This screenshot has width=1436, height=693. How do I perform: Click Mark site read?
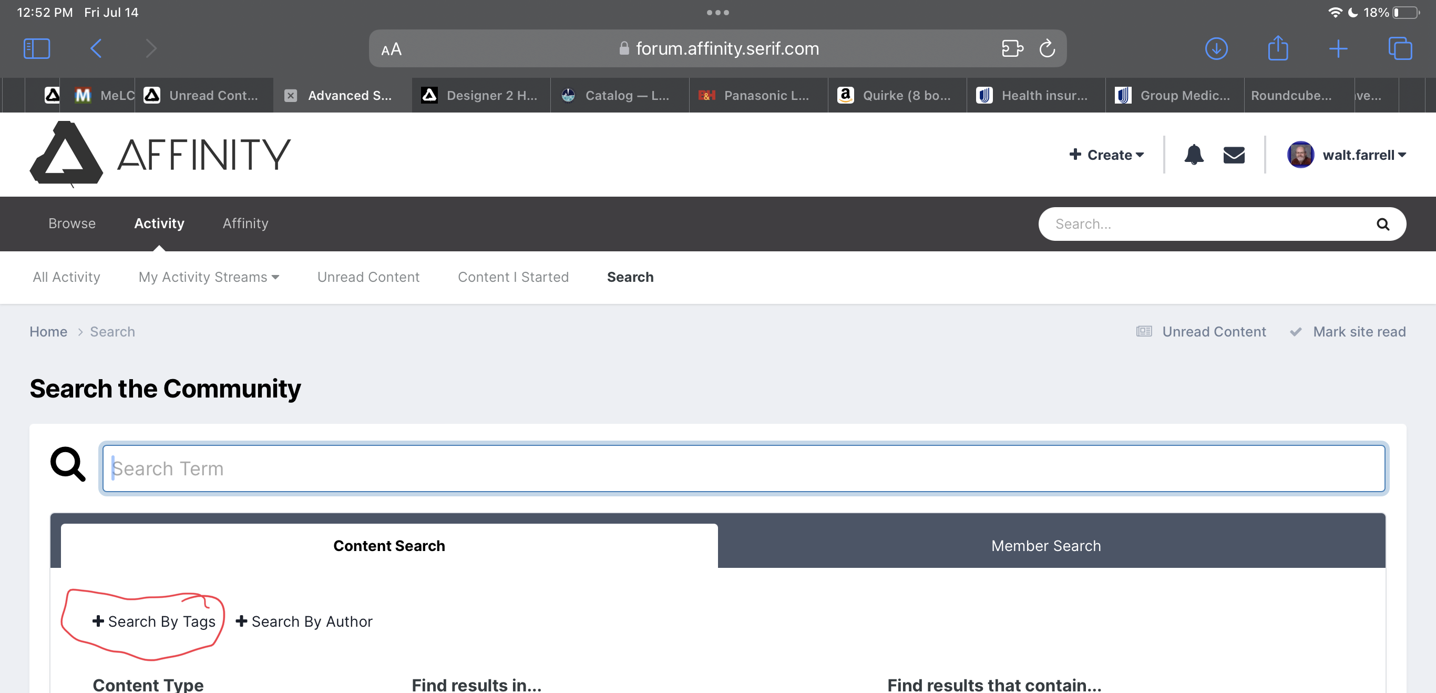coord(1348,332)
